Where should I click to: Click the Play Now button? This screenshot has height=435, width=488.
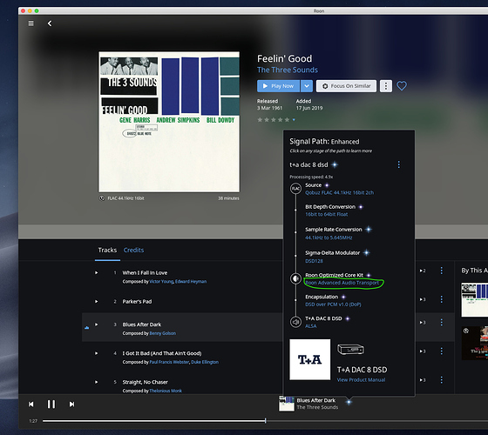coord(278,86)
